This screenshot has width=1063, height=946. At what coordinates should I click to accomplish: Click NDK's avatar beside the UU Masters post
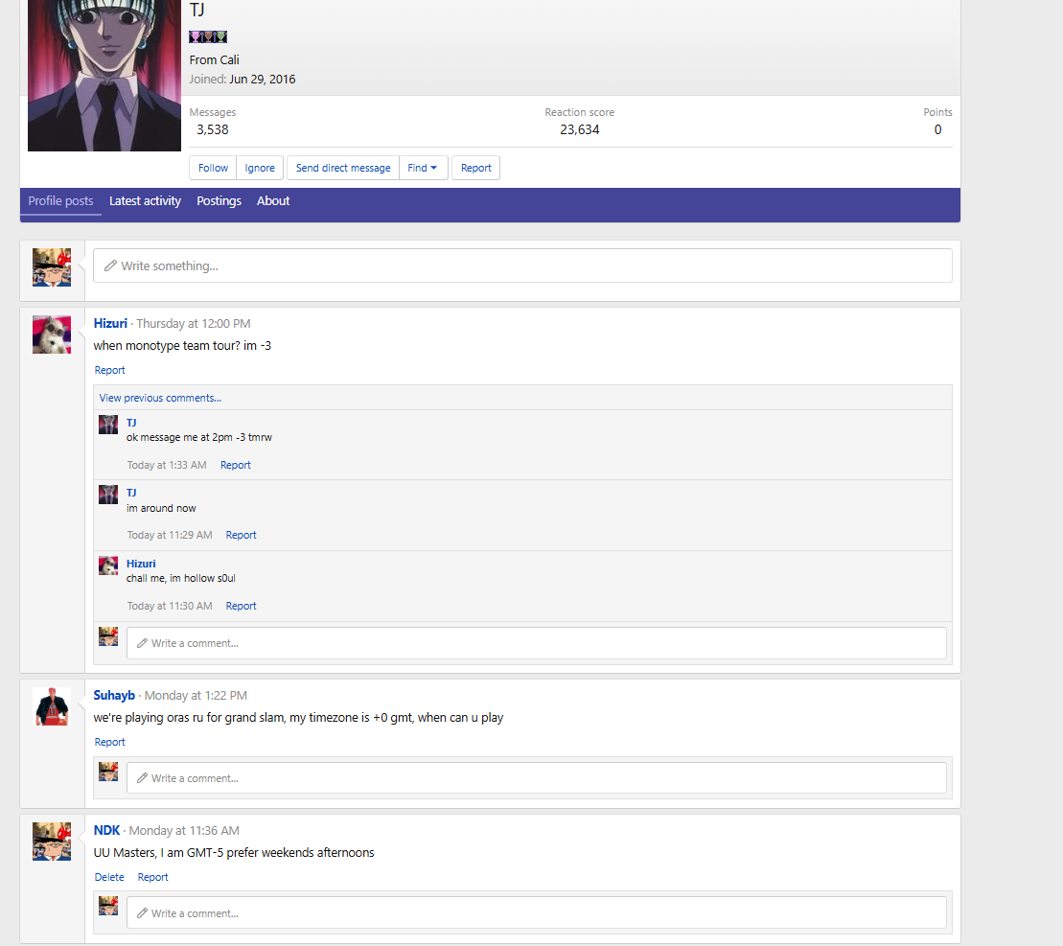pyautogui.click(x=52, y=842)
